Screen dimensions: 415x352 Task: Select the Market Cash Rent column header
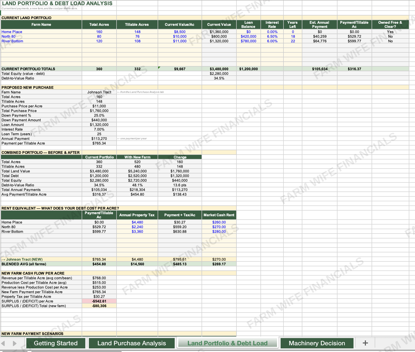point(219,215)
